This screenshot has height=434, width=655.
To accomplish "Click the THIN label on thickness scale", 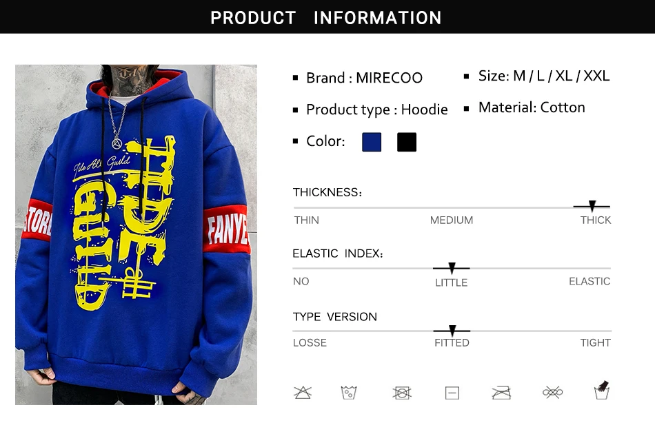I will click(306, 220).
